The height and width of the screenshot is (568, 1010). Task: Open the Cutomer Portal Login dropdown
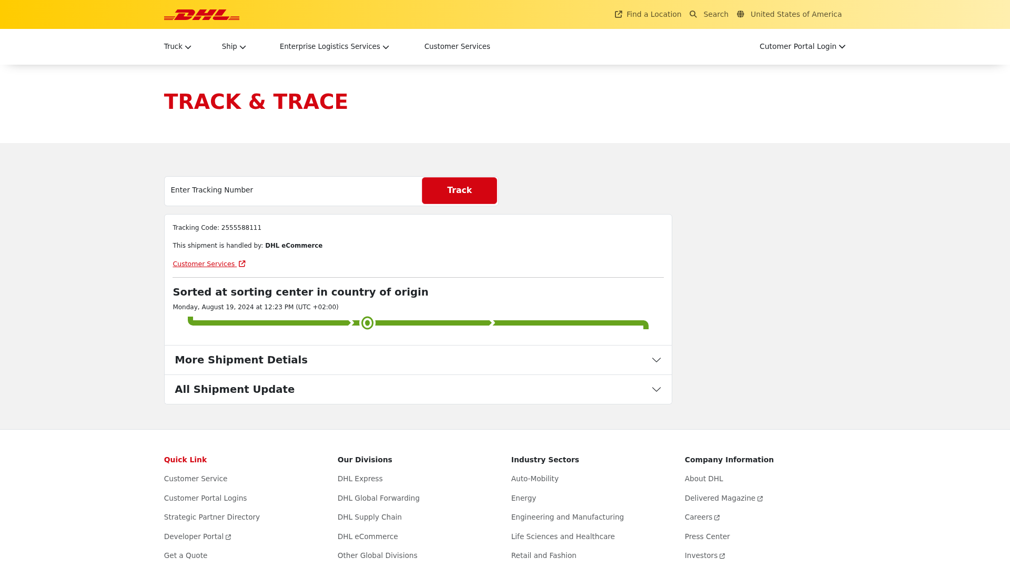(802, 46)
